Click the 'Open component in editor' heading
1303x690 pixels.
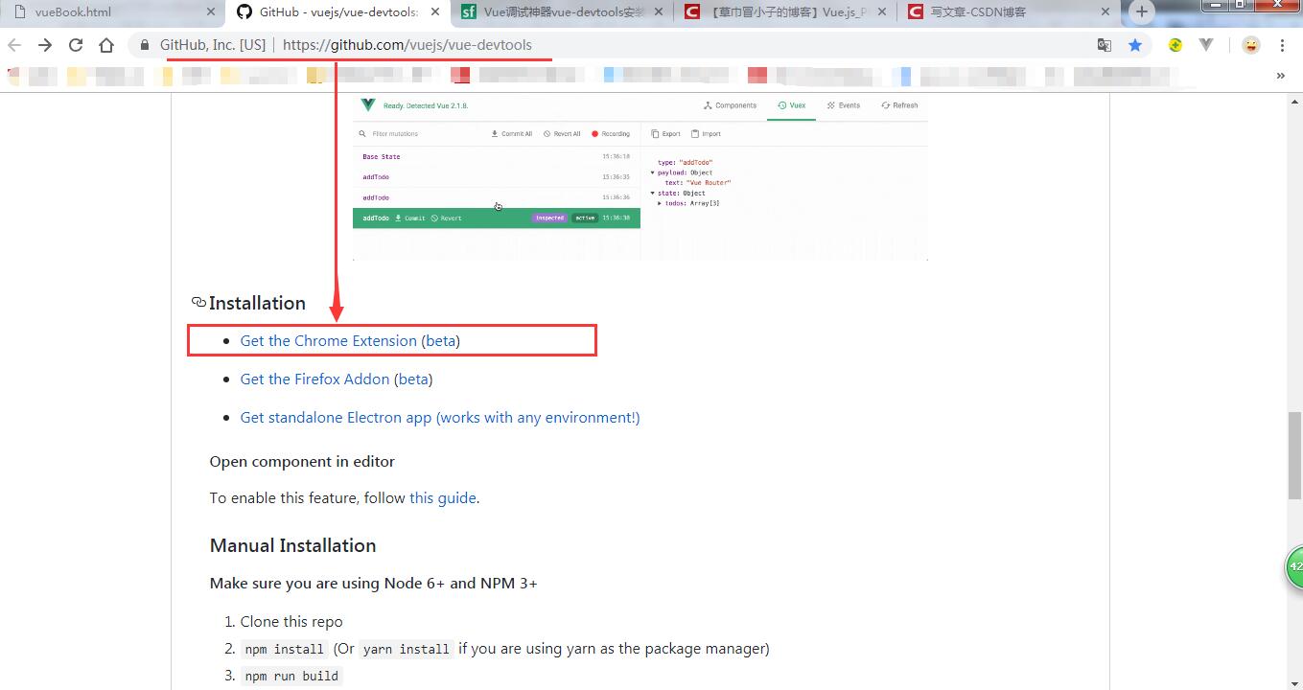point(302,462)
